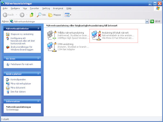
Task: Toggle the Mappar folders pane
Action: click(x=55, y=15)
